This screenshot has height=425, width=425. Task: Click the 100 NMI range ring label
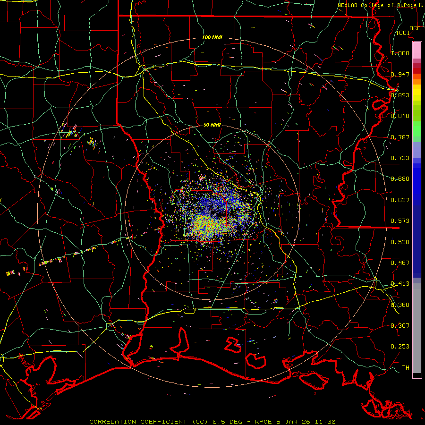click(212, 37)
